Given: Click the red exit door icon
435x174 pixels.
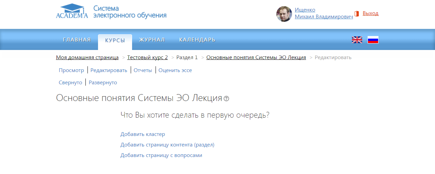Looking at the screenshot, I should click(x=357, y=14).
